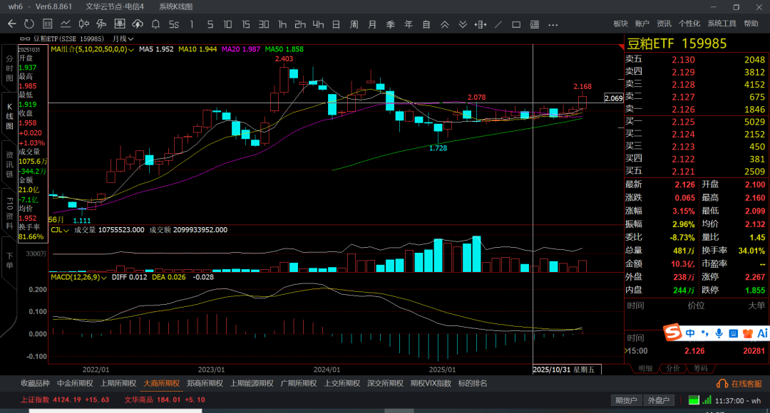The width and height of the screenshot is (770, 413).
Task: Toggle the 30-minute chart period
Action: (x=263, y=23)
